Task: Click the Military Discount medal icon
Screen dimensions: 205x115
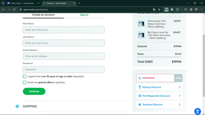Action: tap(140, 87)
